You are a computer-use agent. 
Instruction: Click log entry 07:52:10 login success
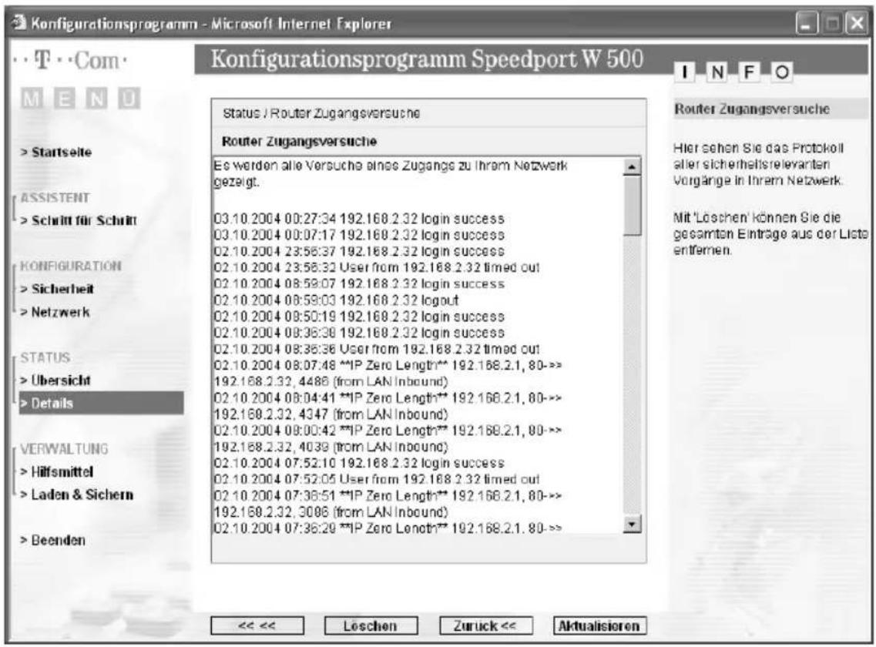(x=359, y=463)
